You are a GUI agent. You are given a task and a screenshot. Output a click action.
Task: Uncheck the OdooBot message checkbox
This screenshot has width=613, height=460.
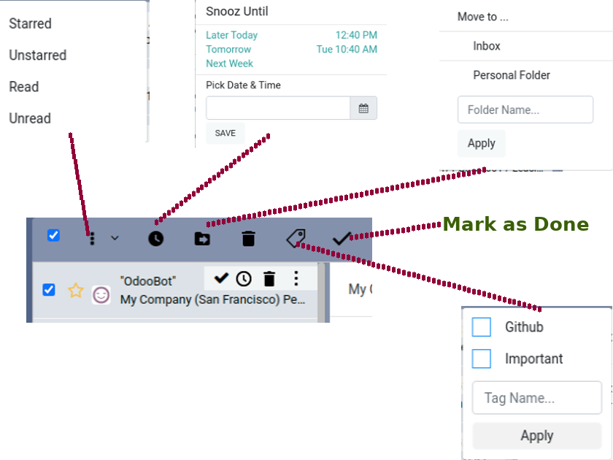click(x=49, y=290)
